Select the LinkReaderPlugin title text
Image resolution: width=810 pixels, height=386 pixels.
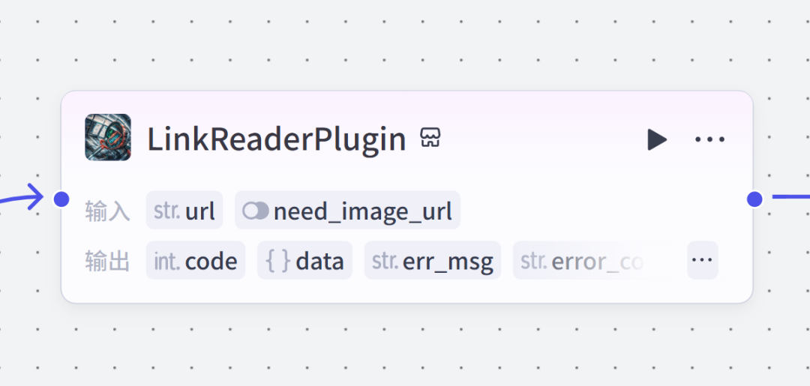pyautogui.click(x=277, y=139)
